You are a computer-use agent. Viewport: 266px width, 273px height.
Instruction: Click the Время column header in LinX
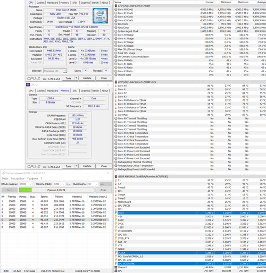(44, 197)
